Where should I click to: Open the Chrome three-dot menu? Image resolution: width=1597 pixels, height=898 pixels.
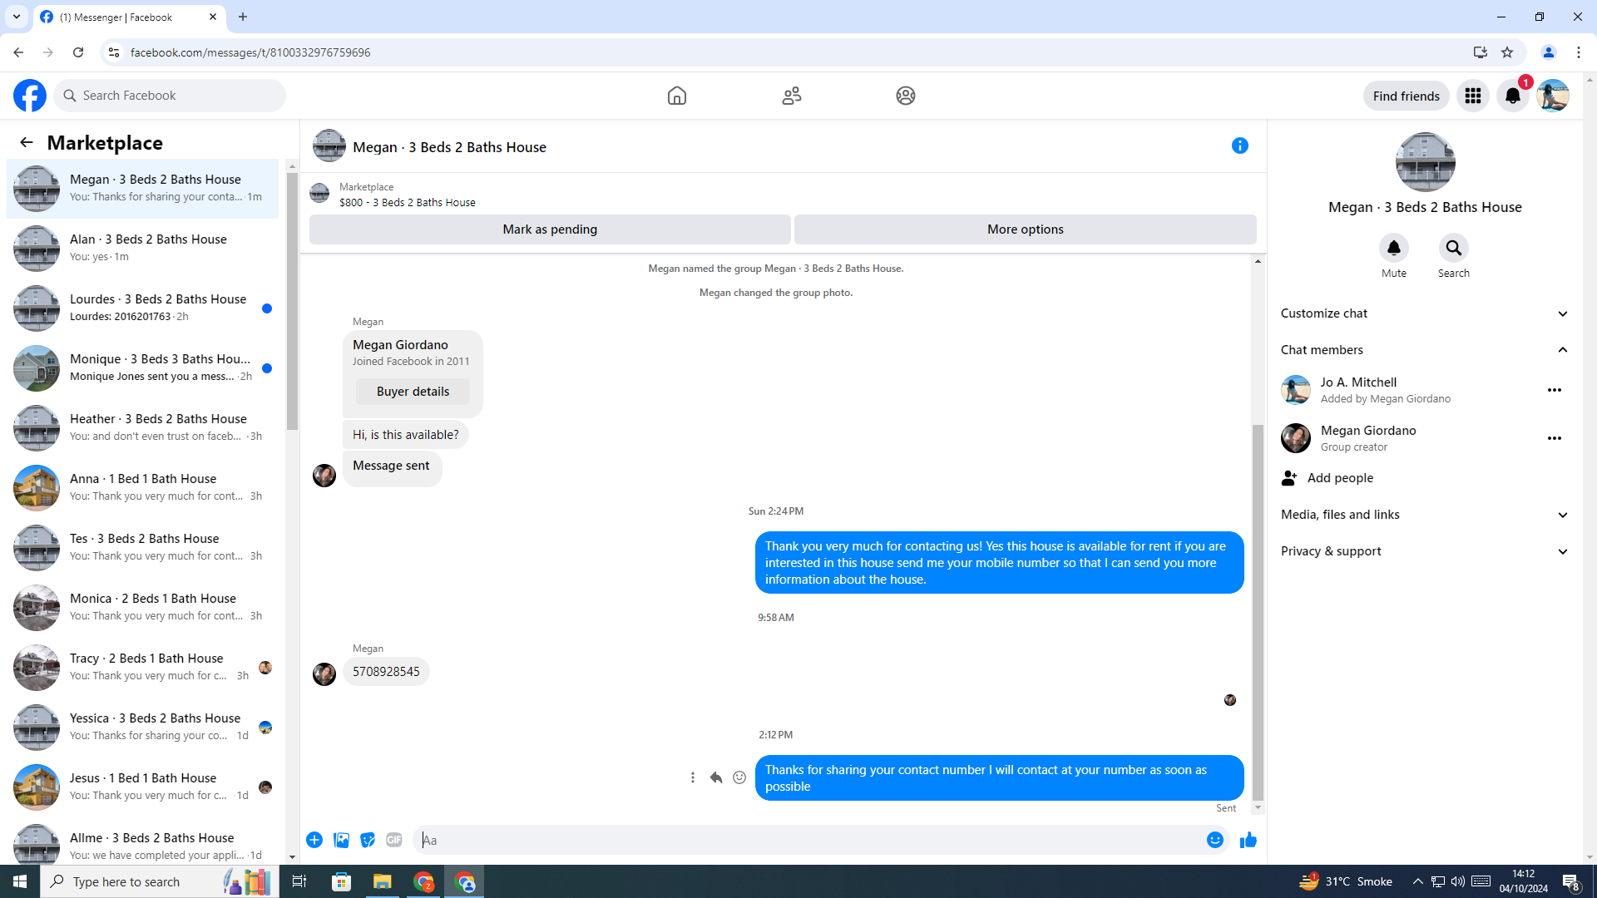click(x=1579, y=52)
